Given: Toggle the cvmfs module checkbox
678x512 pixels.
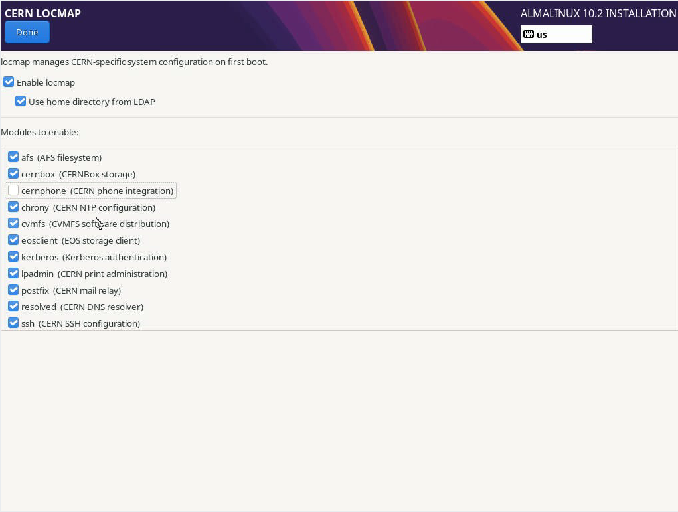Looking at the screenshot, I should [13, 223].
